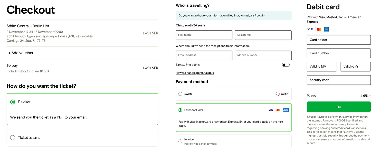Click the Visa icon in Payment Card option
The height and width of the screenshot is (151, 380).
pos(271,110)
